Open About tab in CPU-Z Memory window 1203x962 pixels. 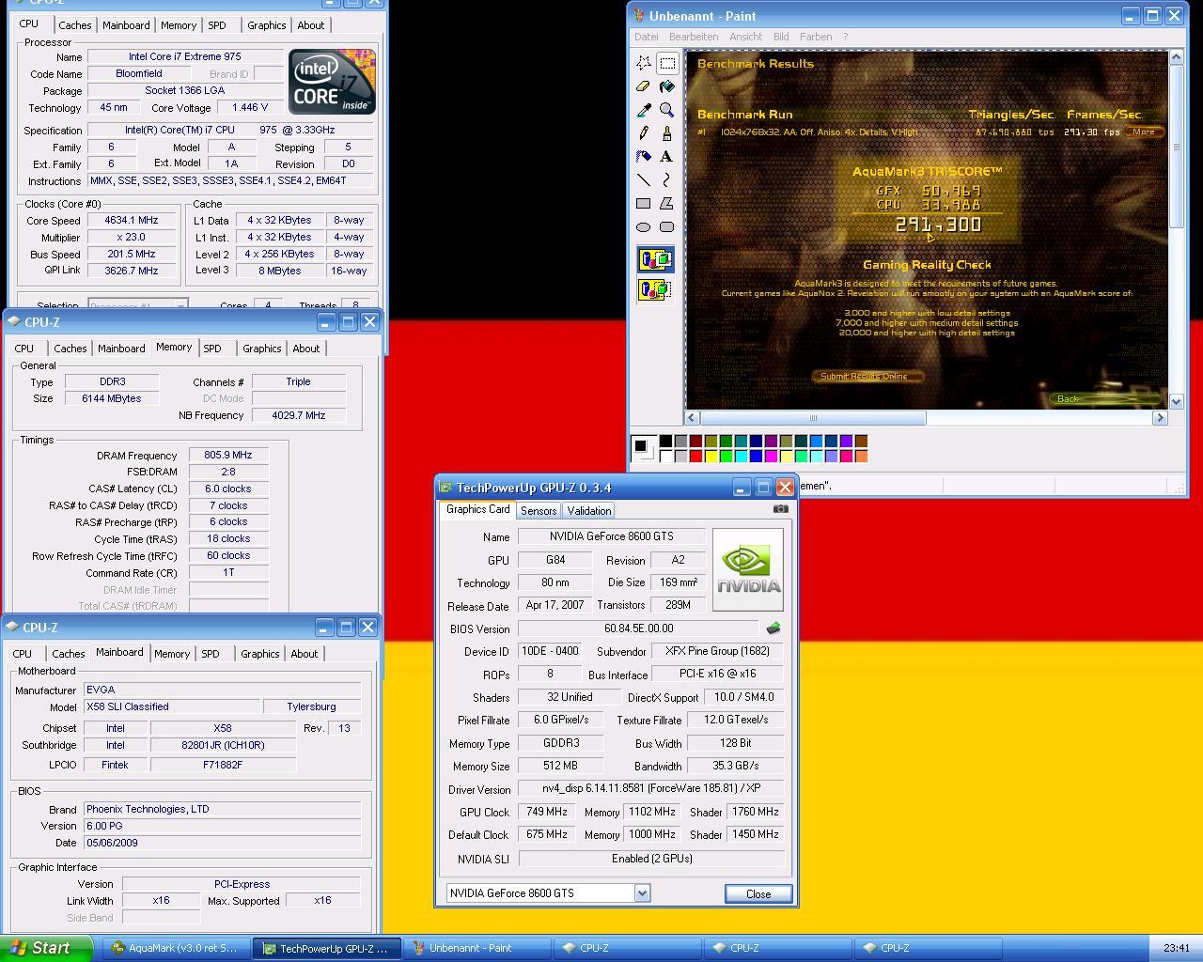pos(305,349)
